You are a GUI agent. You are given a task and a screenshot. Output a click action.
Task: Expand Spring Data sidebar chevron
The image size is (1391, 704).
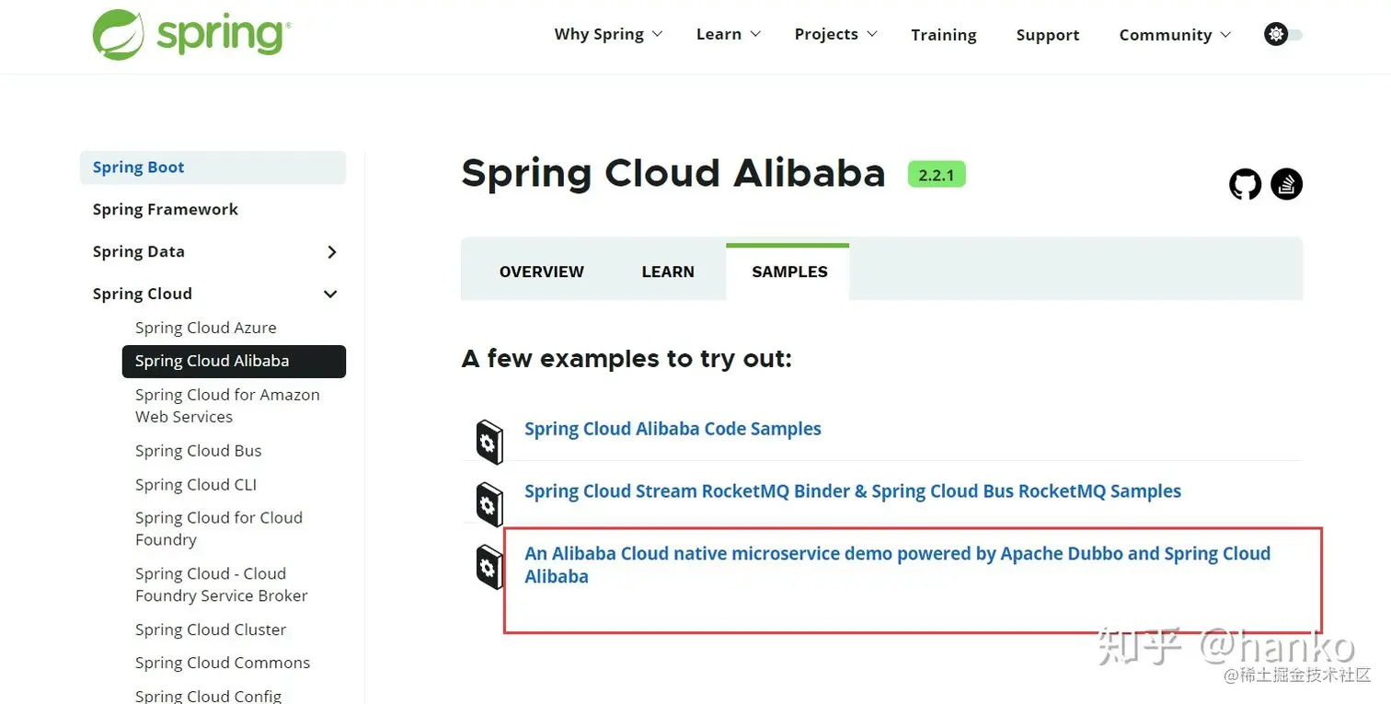(x=332, y=252)
